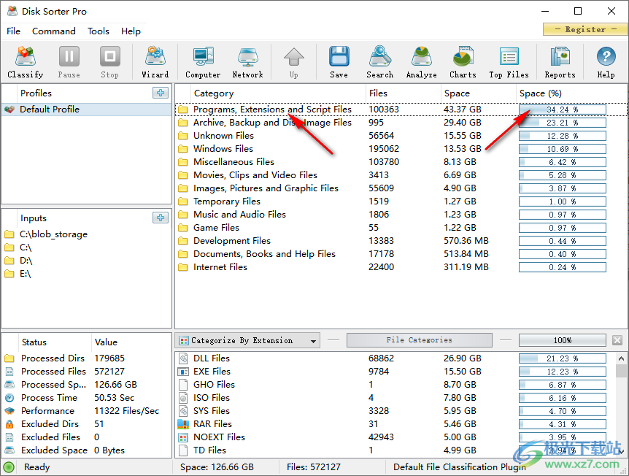Click the 23.21 % space bar

562,123
